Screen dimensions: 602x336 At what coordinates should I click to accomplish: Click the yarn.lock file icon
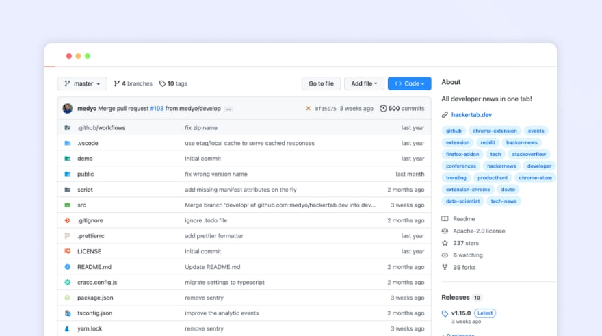click(x=68, y=328)
